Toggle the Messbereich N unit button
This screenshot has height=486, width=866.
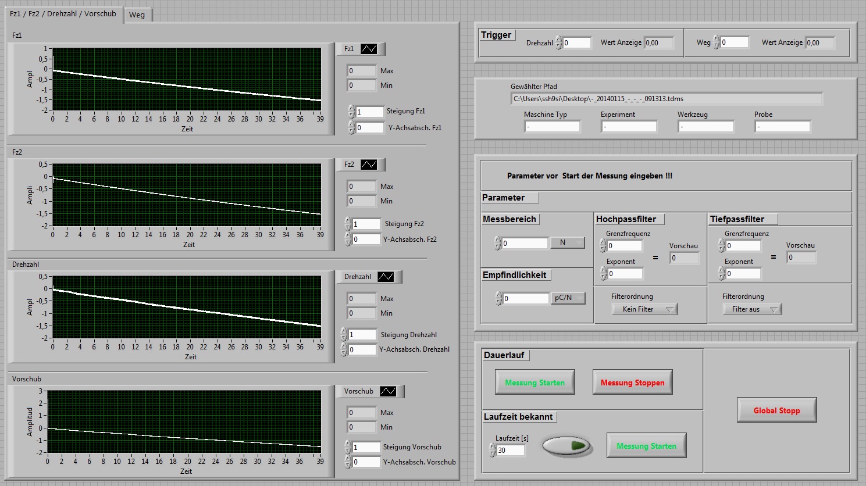click(567, 243)
